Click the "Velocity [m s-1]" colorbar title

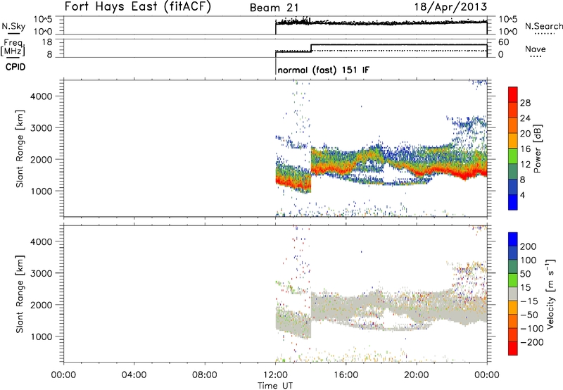tap(551, 294)
